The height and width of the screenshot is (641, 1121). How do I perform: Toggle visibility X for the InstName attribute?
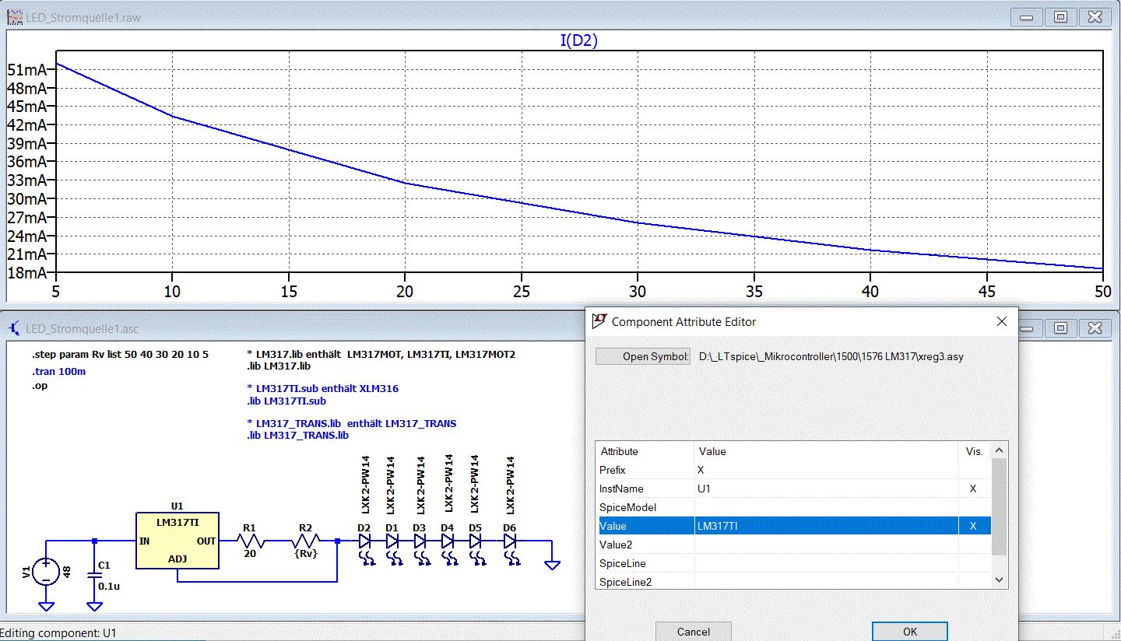tap(973, 489)
